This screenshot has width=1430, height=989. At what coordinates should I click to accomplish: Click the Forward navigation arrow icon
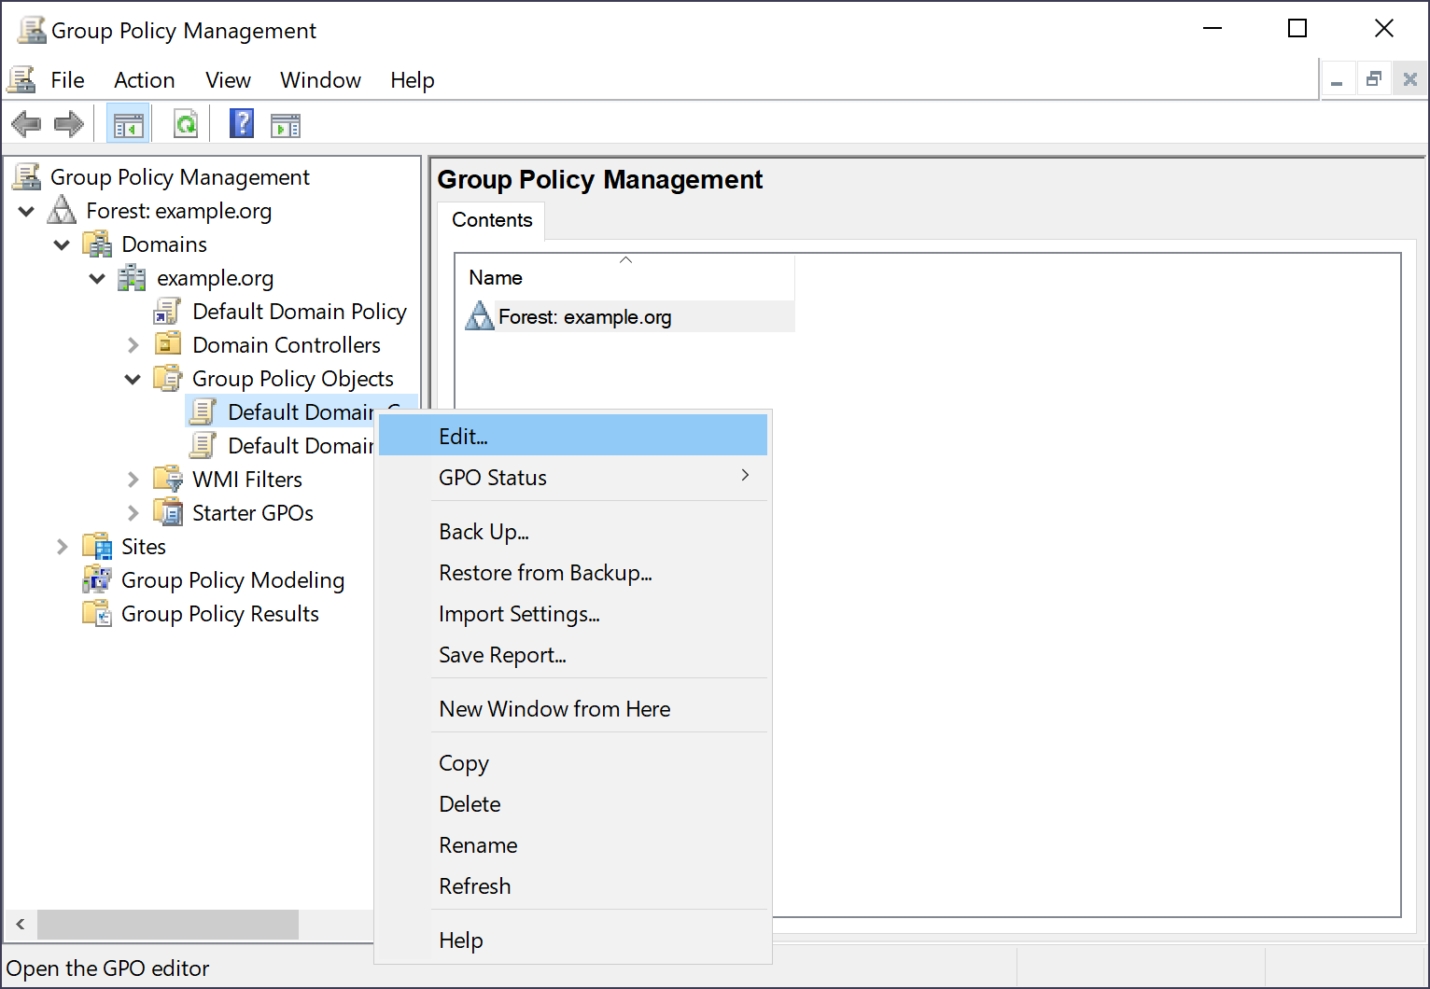67,123
